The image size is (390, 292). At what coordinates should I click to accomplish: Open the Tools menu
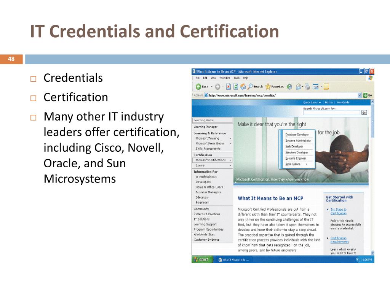tap(237, 78)
